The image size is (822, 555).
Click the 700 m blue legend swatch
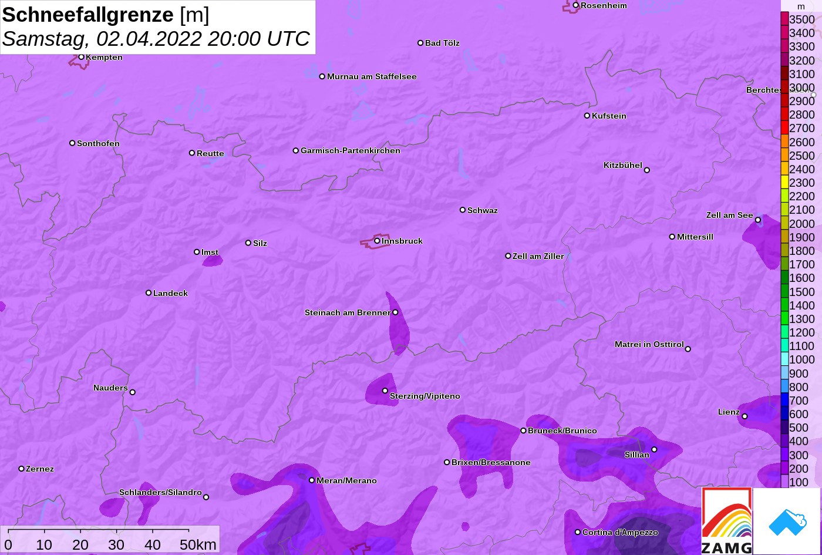(x=784, y=401)
